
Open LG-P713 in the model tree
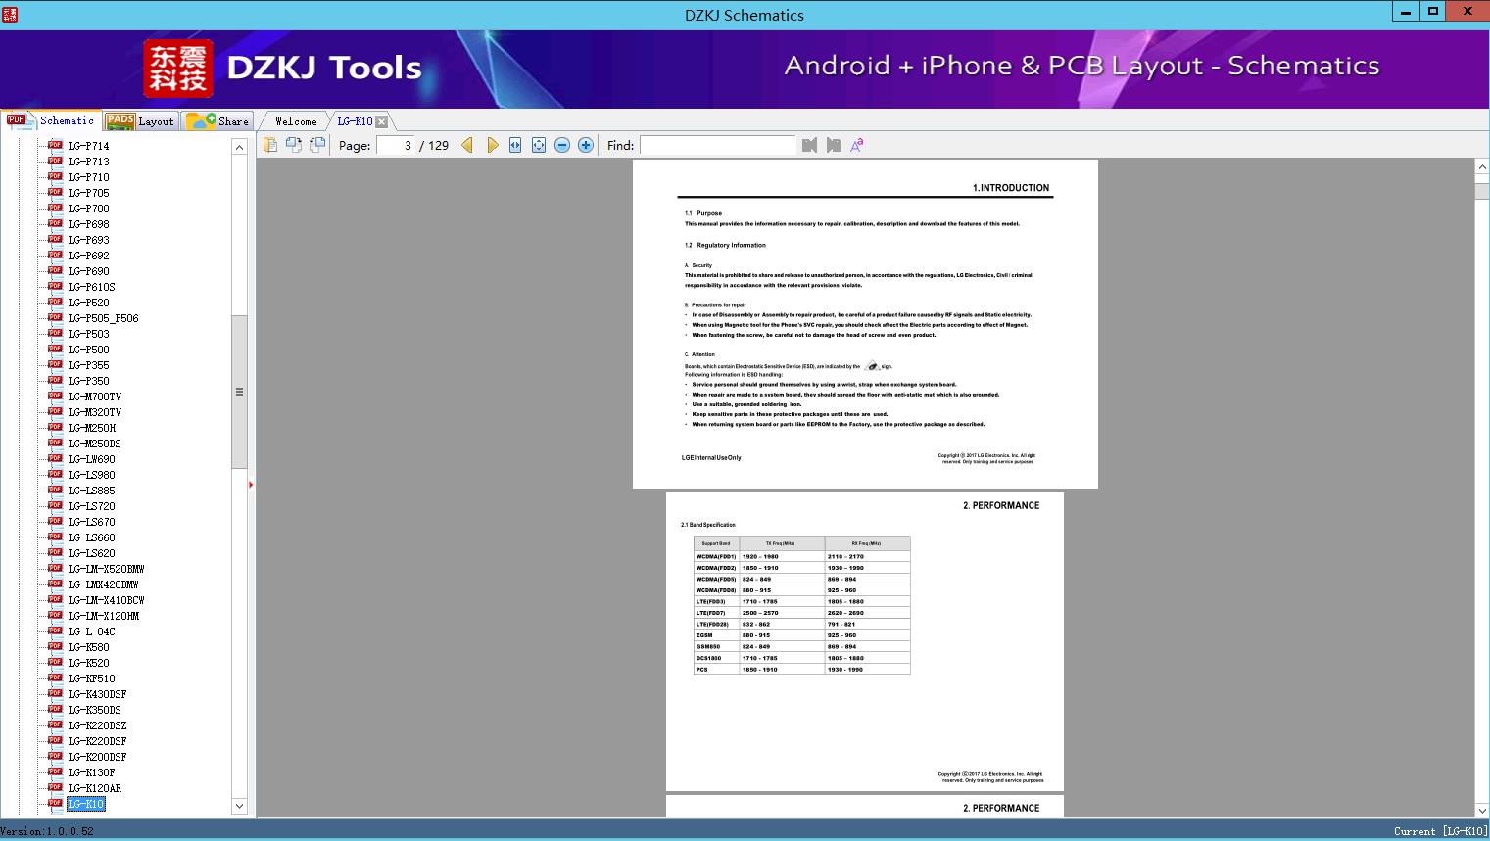pos(88,162)
